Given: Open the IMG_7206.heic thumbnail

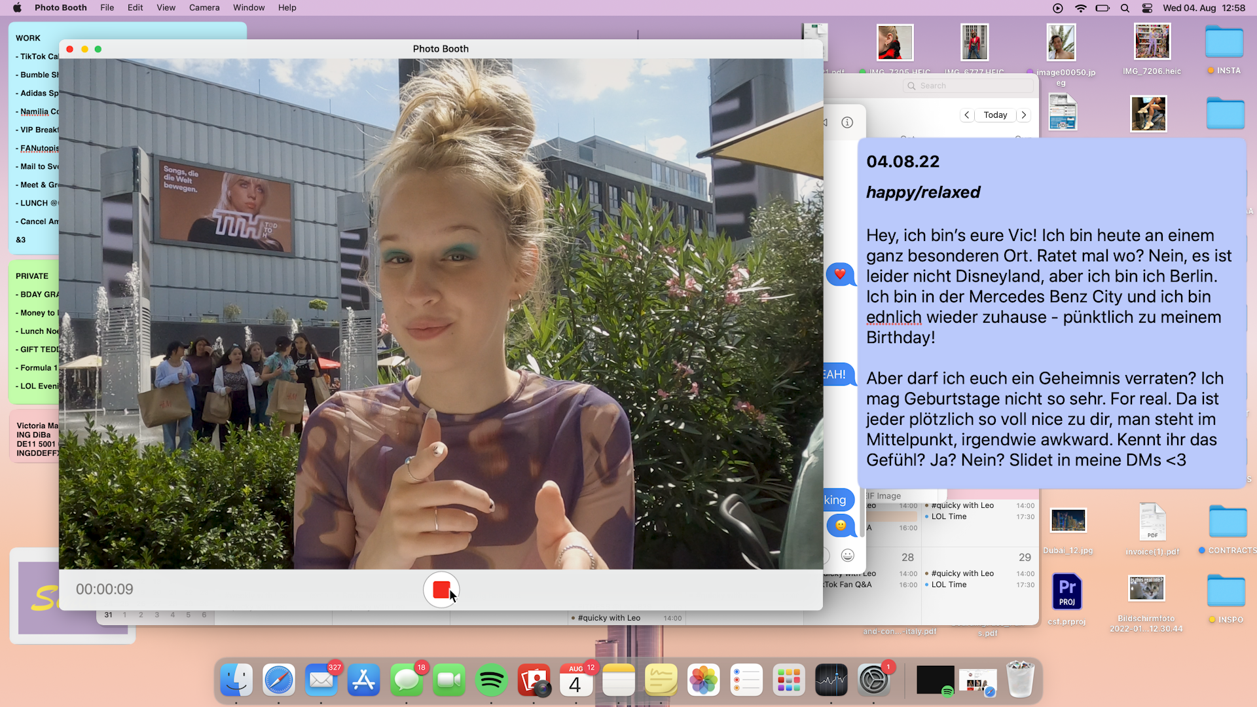Looking at the screenshot, I should tap(1152, 43).
